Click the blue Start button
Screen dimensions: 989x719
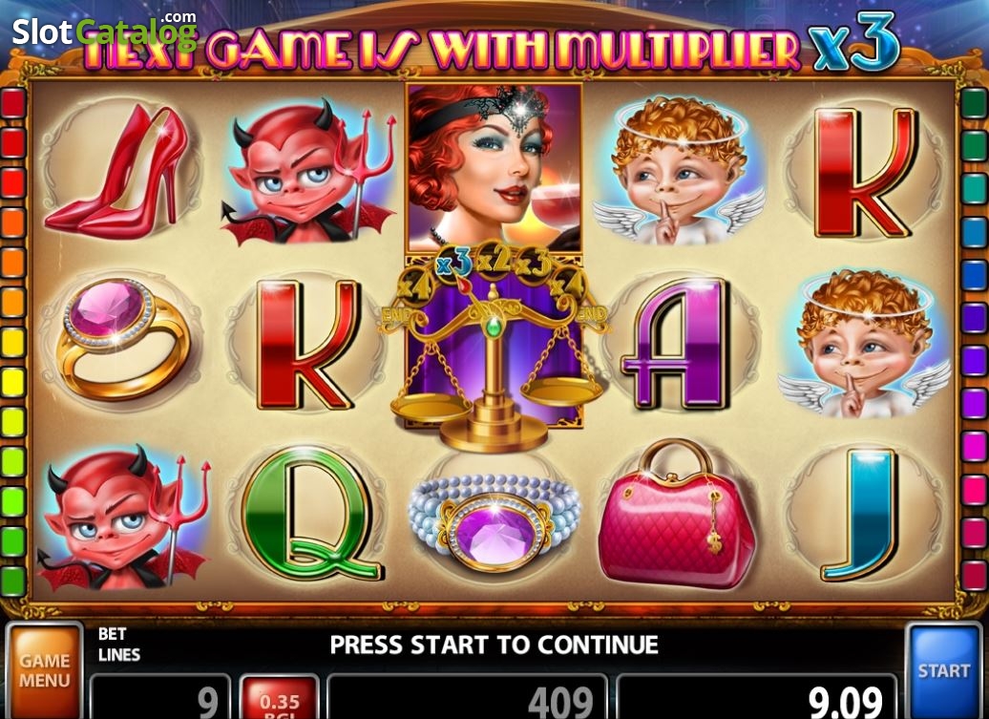coord(944,670)
